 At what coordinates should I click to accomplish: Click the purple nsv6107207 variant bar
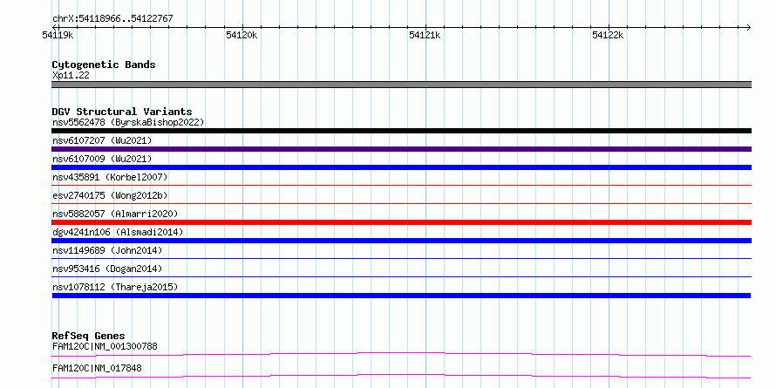(x=401, y=149)
